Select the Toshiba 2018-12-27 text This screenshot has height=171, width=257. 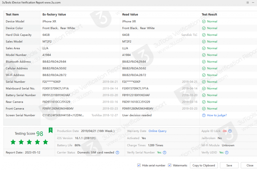tap(105, 115)
